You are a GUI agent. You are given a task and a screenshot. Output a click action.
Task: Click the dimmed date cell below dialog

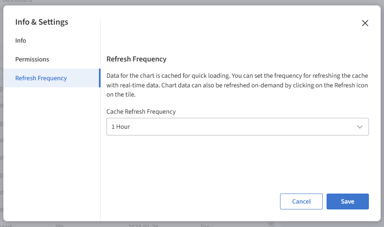[x=143, y=225]
